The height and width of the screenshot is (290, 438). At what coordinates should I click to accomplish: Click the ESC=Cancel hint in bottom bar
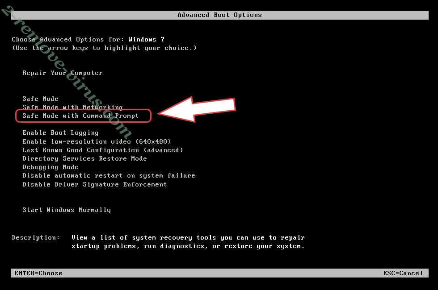click(403, 273)
